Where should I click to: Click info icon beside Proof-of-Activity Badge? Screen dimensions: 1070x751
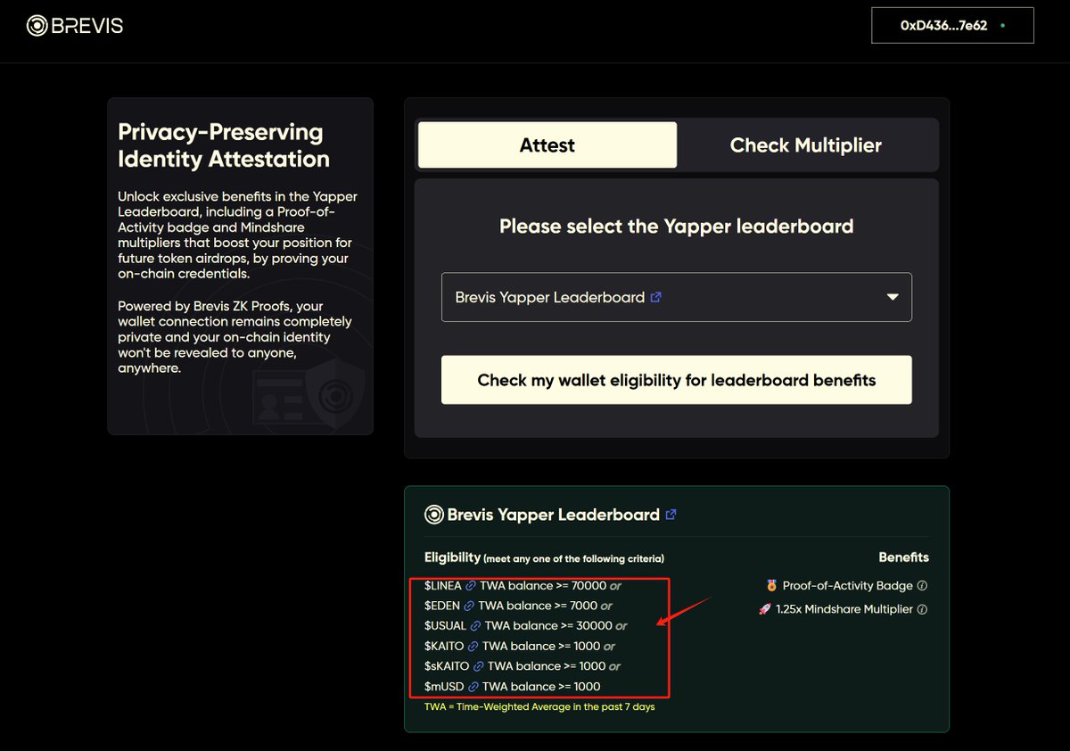[x=922, y=586]
